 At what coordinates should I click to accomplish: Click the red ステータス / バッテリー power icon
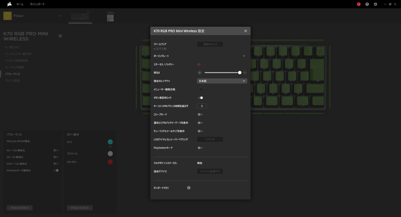pos(199,64)
